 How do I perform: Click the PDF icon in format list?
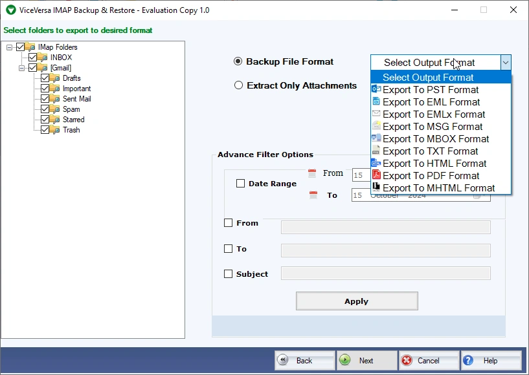coord(376,175)
